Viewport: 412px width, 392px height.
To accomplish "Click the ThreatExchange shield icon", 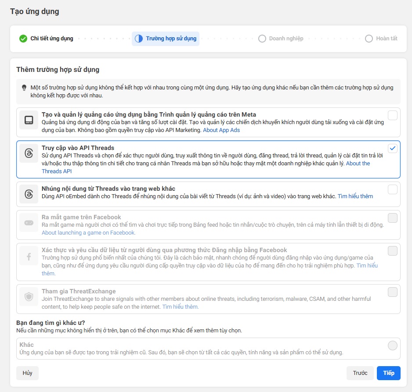I will coord(29,297).
